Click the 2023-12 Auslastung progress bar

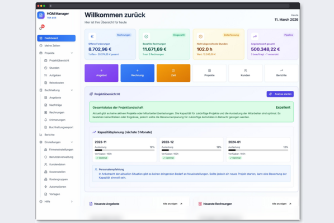[x=191, y=150]
